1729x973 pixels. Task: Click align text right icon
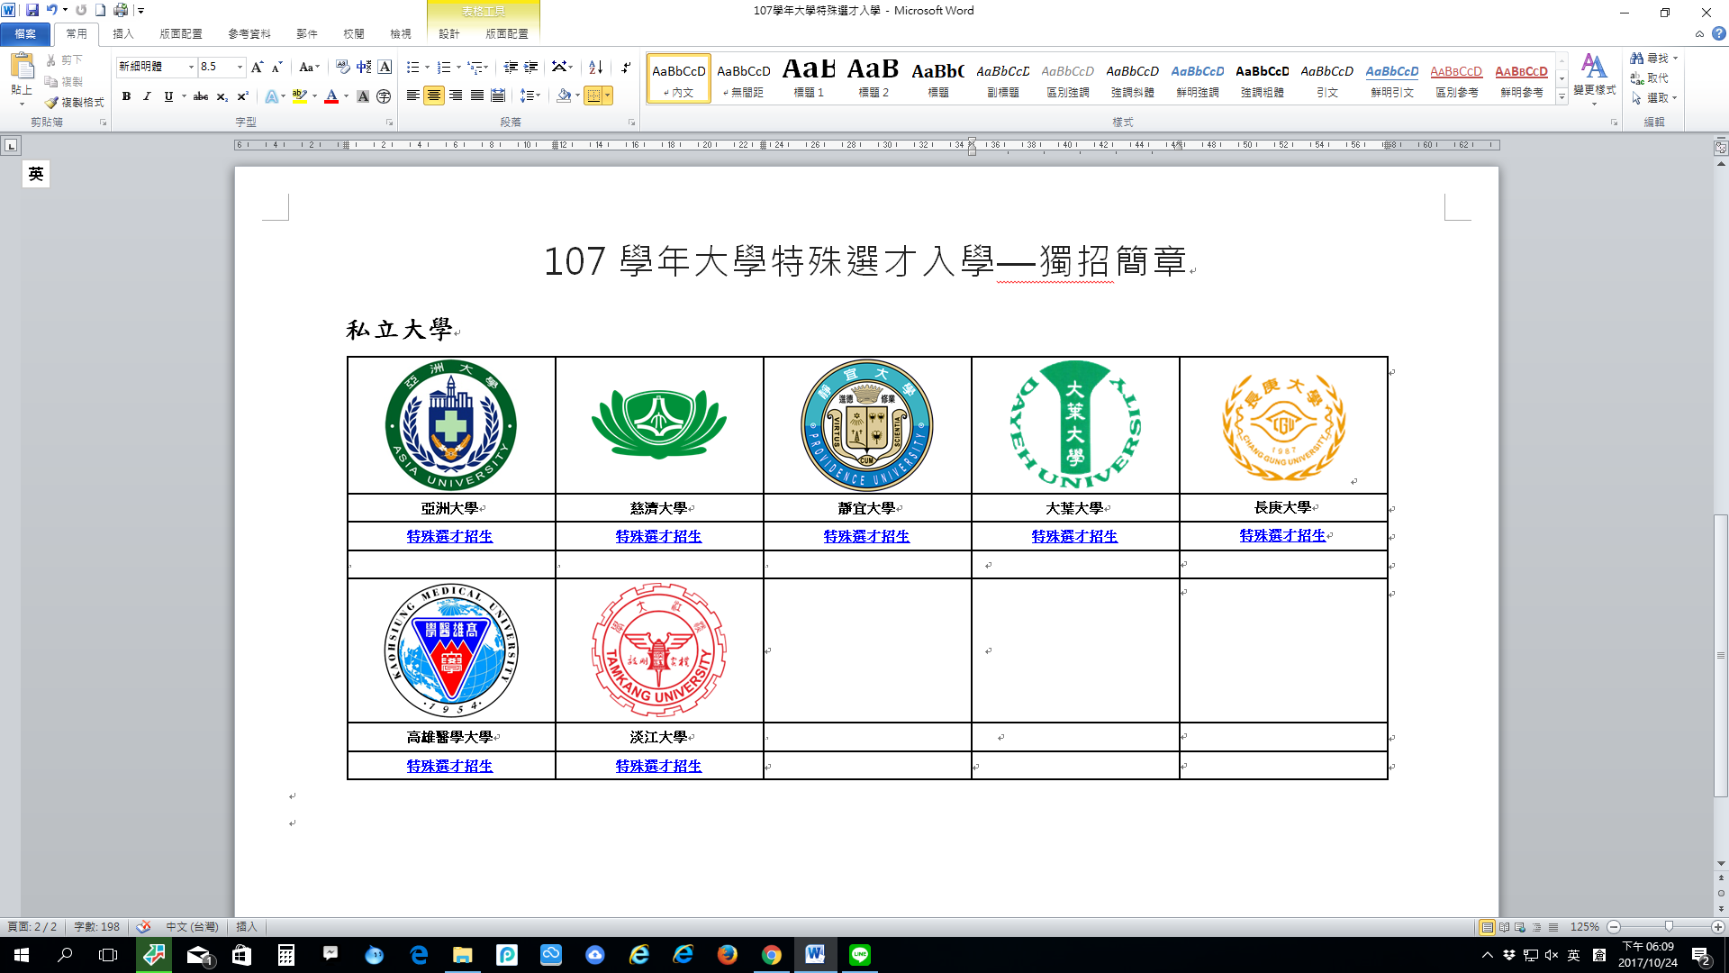pyautogui.click(x=456, y=95)
